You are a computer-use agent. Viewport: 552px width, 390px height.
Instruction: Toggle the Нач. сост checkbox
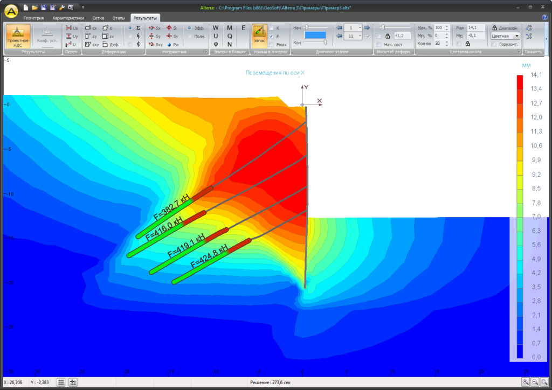[379, 44]
